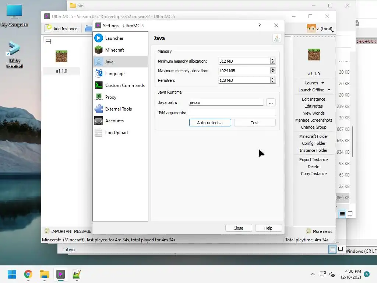Viewport: 377px width, 283px height.
Task: Decrease minimum memory allocation with down arrow
Action: coord(273,63)
